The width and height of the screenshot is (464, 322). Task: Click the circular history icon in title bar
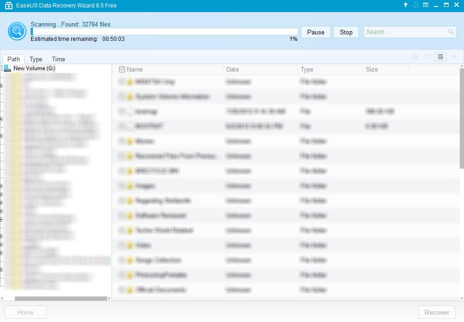[416, 5]
